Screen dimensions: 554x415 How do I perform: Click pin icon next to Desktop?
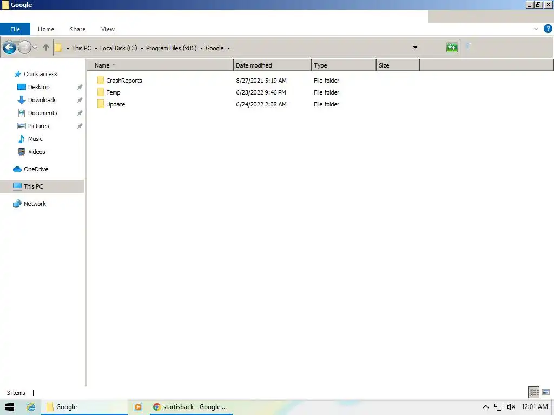(80, 87)
